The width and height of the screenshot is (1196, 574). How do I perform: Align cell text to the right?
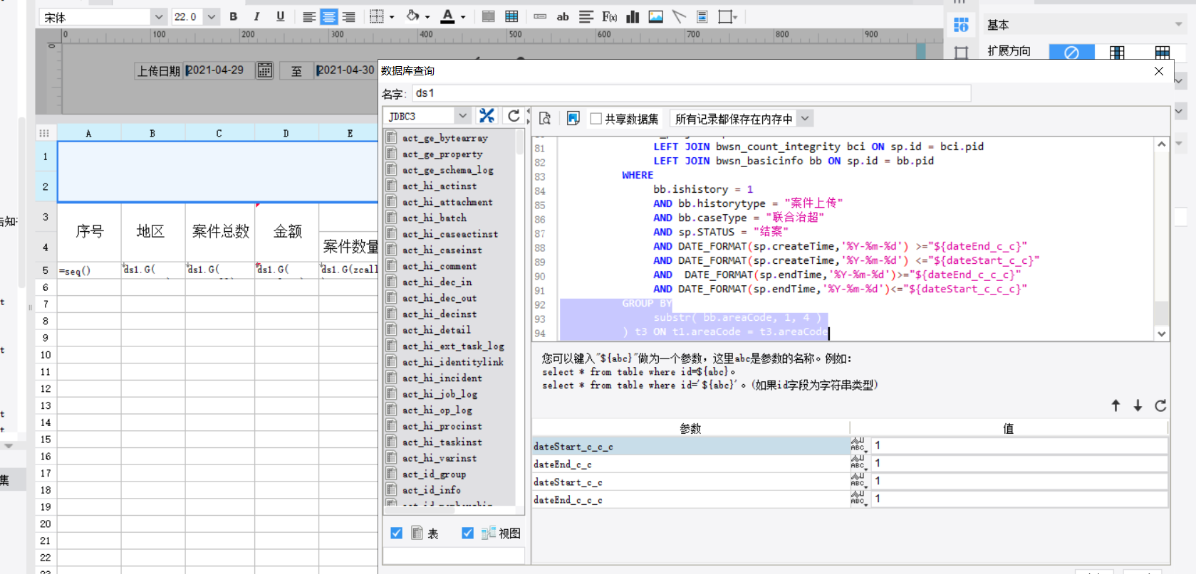pyautogui.click(x=348, y=17)
